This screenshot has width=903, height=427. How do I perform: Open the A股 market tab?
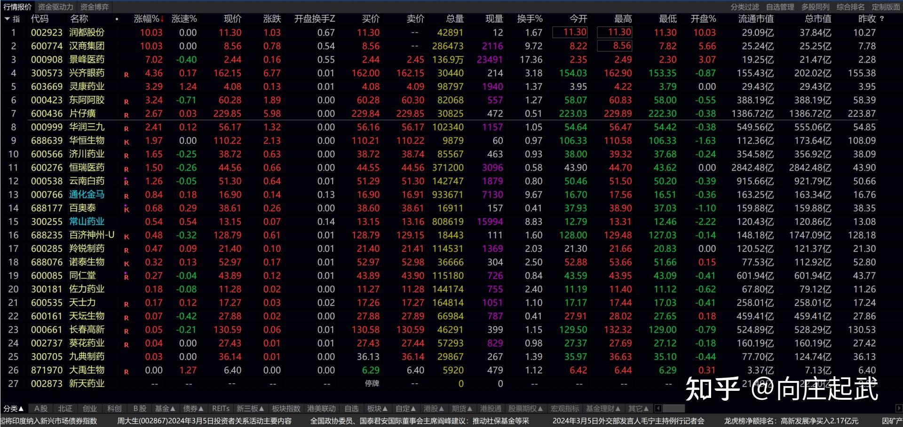pos(41,409)
